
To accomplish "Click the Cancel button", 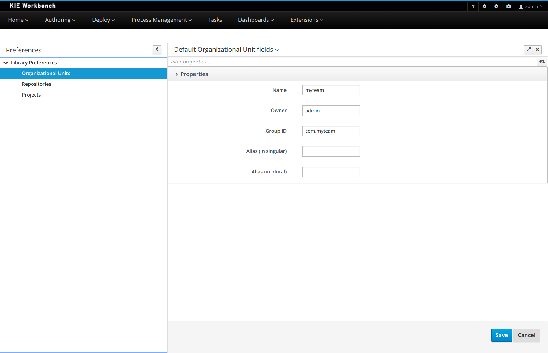I will click(526, 335).
